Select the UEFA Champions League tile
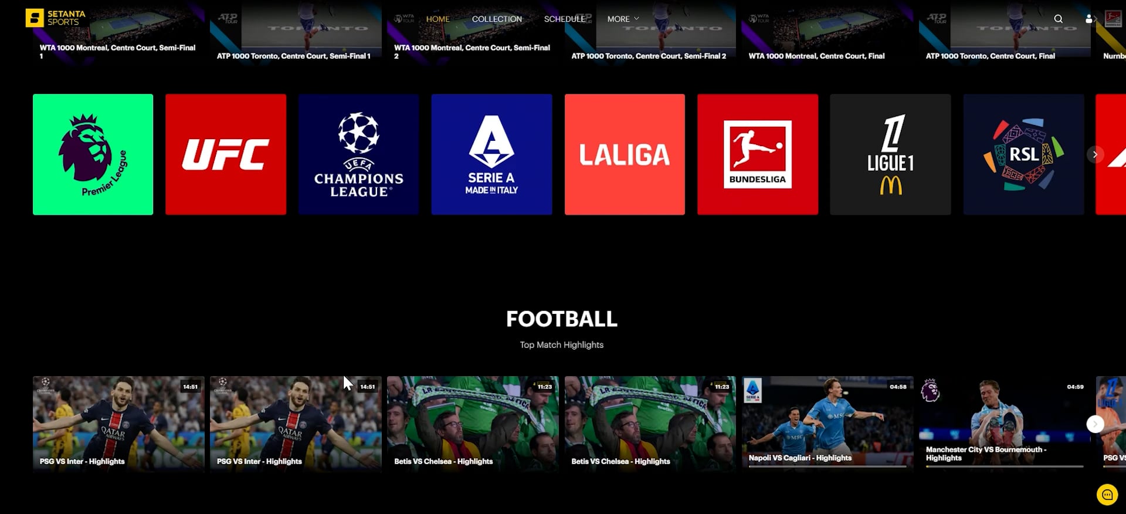 (x=358, y=154)
